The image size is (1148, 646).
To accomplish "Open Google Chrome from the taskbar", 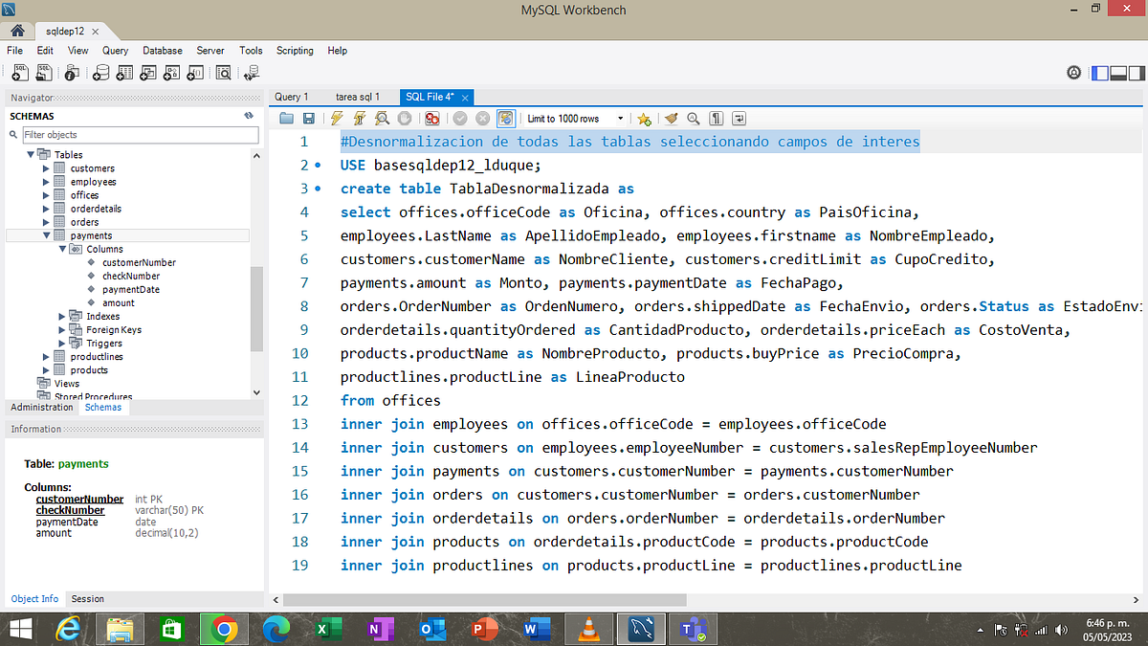I will coord(225,629).
